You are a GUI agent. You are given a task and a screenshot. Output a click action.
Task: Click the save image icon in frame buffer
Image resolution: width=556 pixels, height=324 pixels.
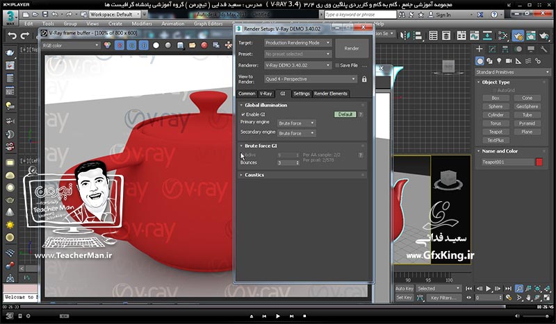180,45
